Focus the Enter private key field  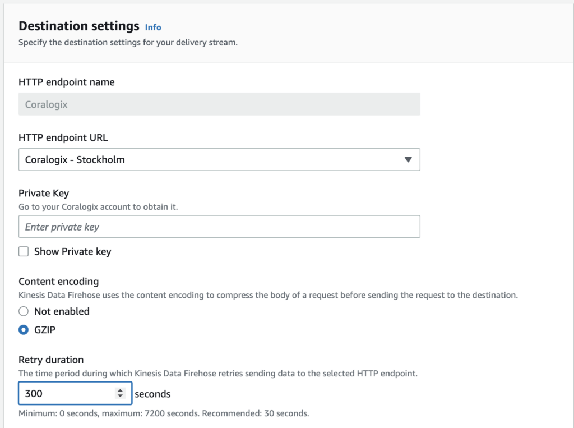pyautogui.click(x=219, y=227)
